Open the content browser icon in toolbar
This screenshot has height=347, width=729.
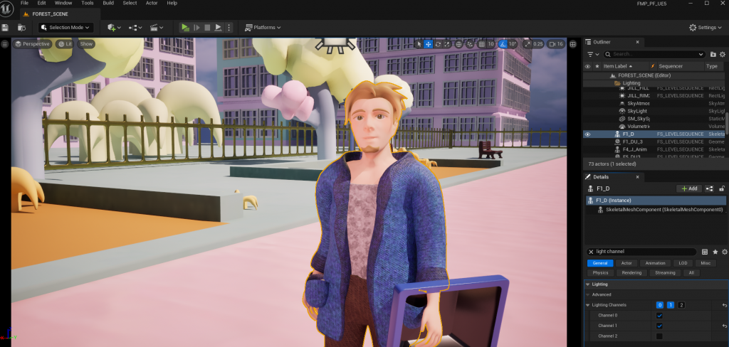(x=22, y=27)
